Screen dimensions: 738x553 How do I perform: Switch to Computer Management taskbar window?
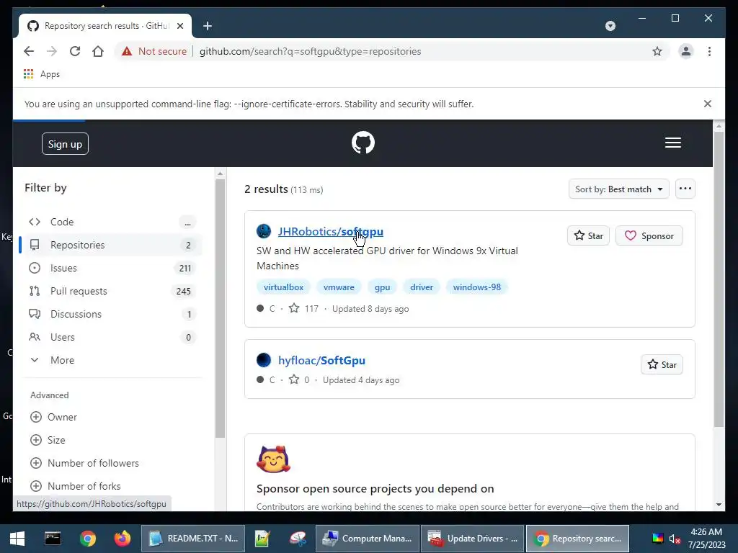(367, 539)
